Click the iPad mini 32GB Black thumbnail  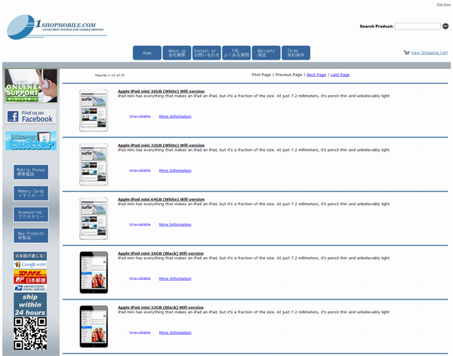(x=94, y=327)
